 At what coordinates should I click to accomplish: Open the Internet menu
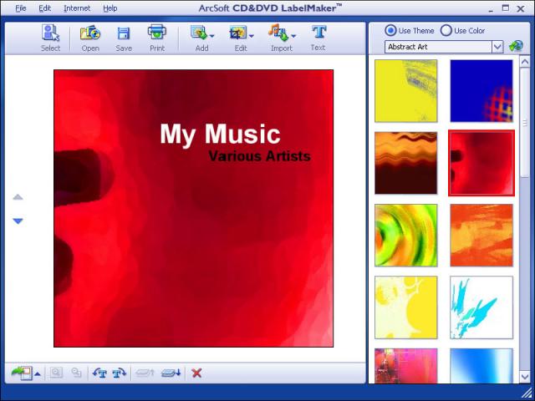[77, 8]
